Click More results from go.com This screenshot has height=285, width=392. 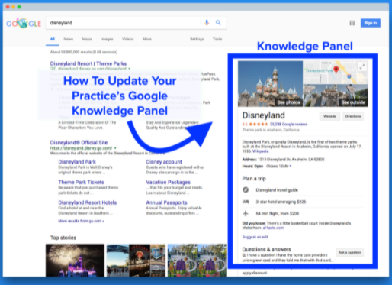(81, 221)
